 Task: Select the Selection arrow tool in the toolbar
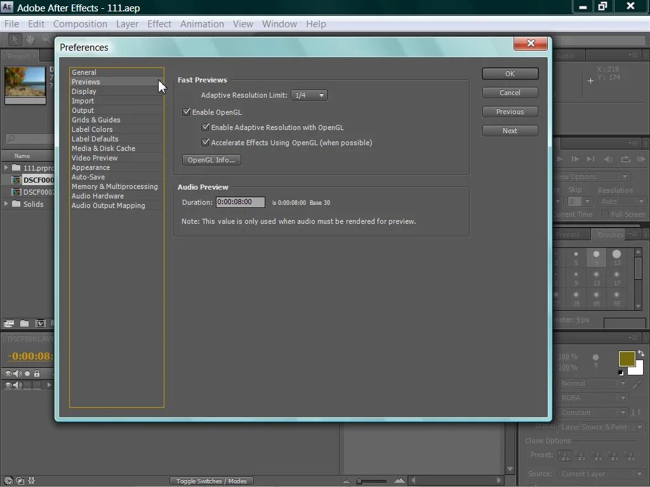click(15, 40)
